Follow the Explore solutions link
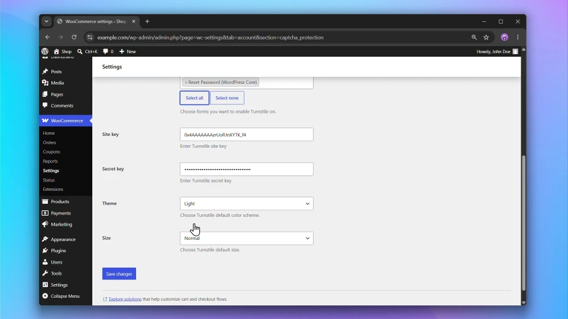 [x=125, y=299]
